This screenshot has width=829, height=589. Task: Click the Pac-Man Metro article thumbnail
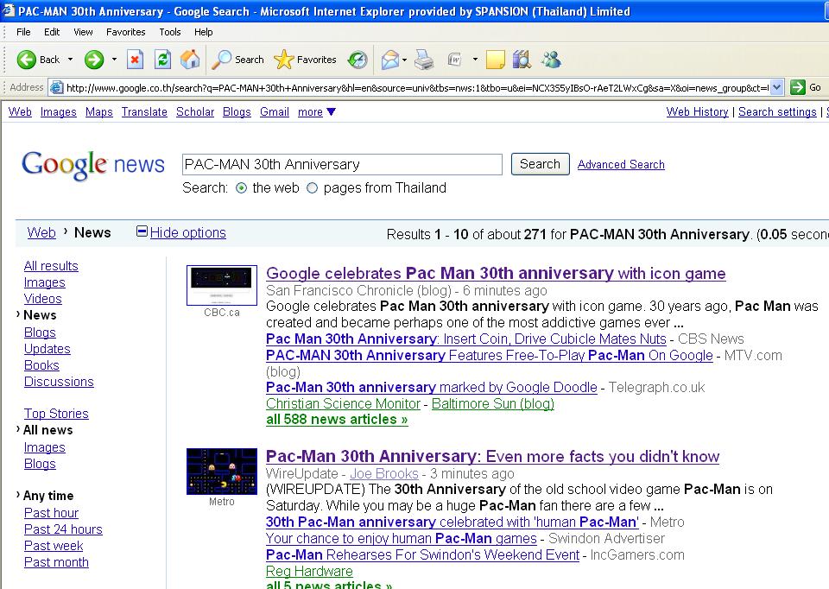(x=222, y=472)
